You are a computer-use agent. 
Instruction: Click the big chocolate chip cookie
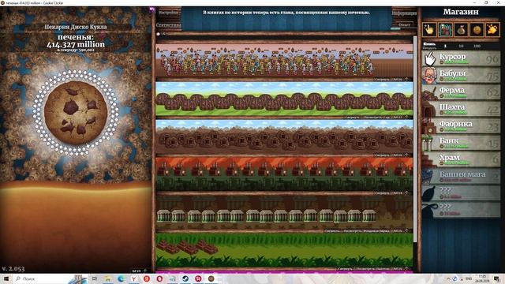(x=76, y=112)
